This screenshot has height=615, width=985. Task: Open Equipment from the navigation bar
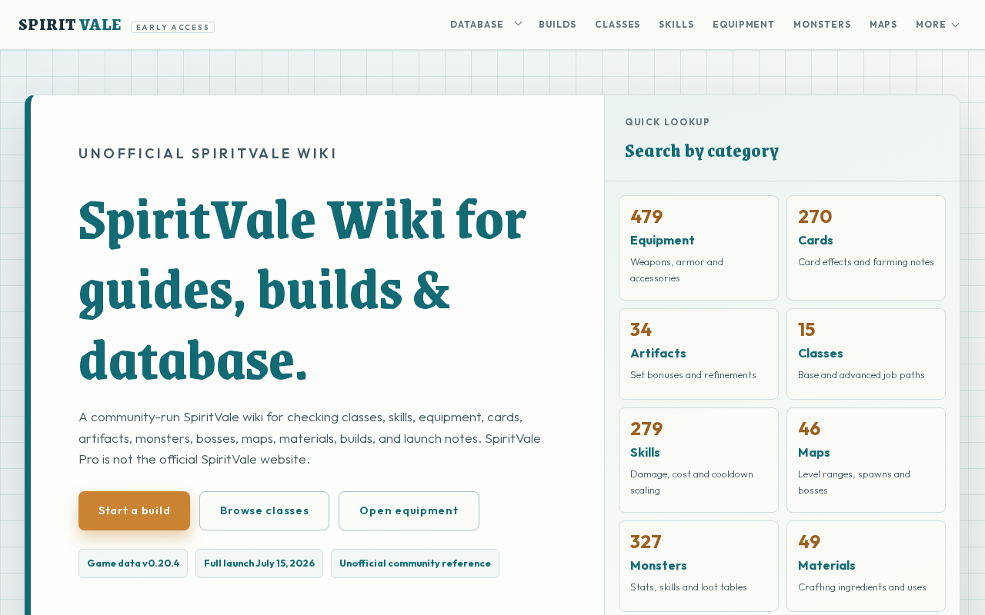(x=743, y=25)
